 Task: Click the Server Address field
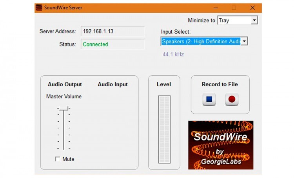pos(113,31)
